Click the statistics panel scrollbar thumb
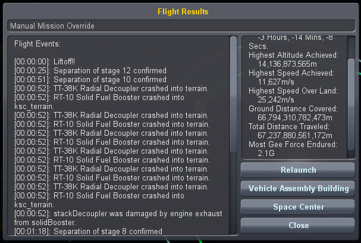 (x=351, y=105)
